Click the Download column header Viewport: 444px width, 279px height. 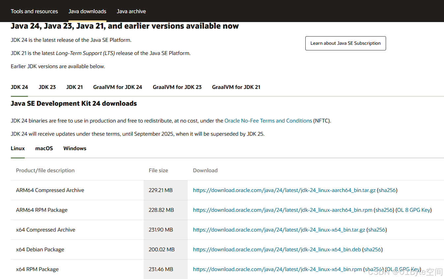pyautogui.click(x=205, y=170)
